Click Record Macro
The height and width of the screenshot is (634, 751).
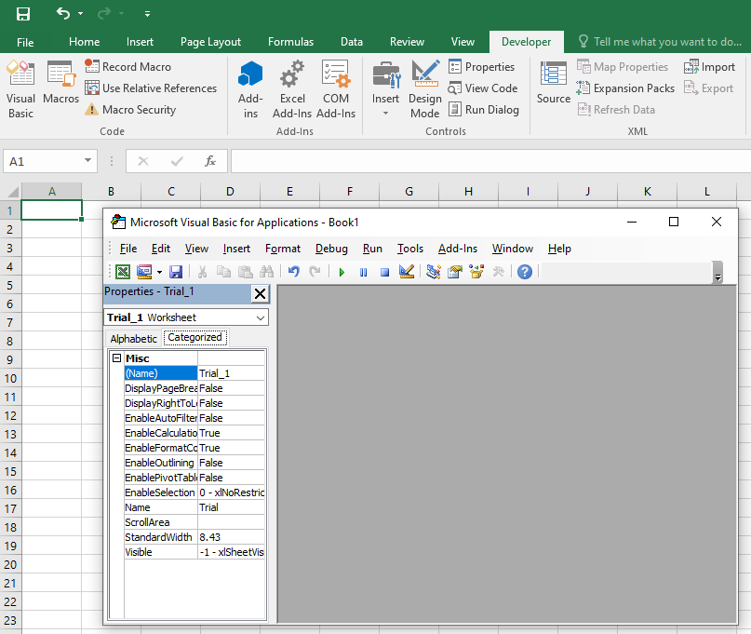(136, 67)
